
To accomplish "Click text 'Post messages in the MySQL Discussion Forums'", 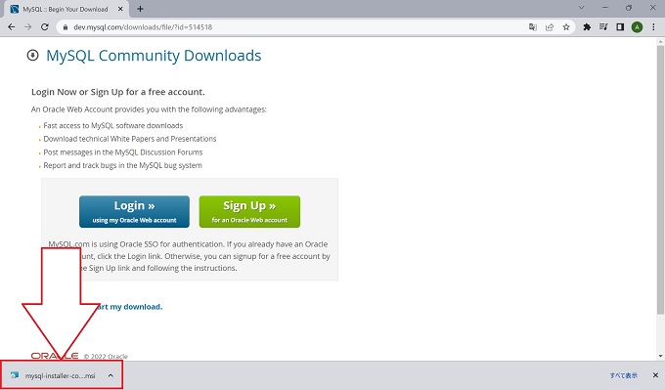I will tap(123, 152).
